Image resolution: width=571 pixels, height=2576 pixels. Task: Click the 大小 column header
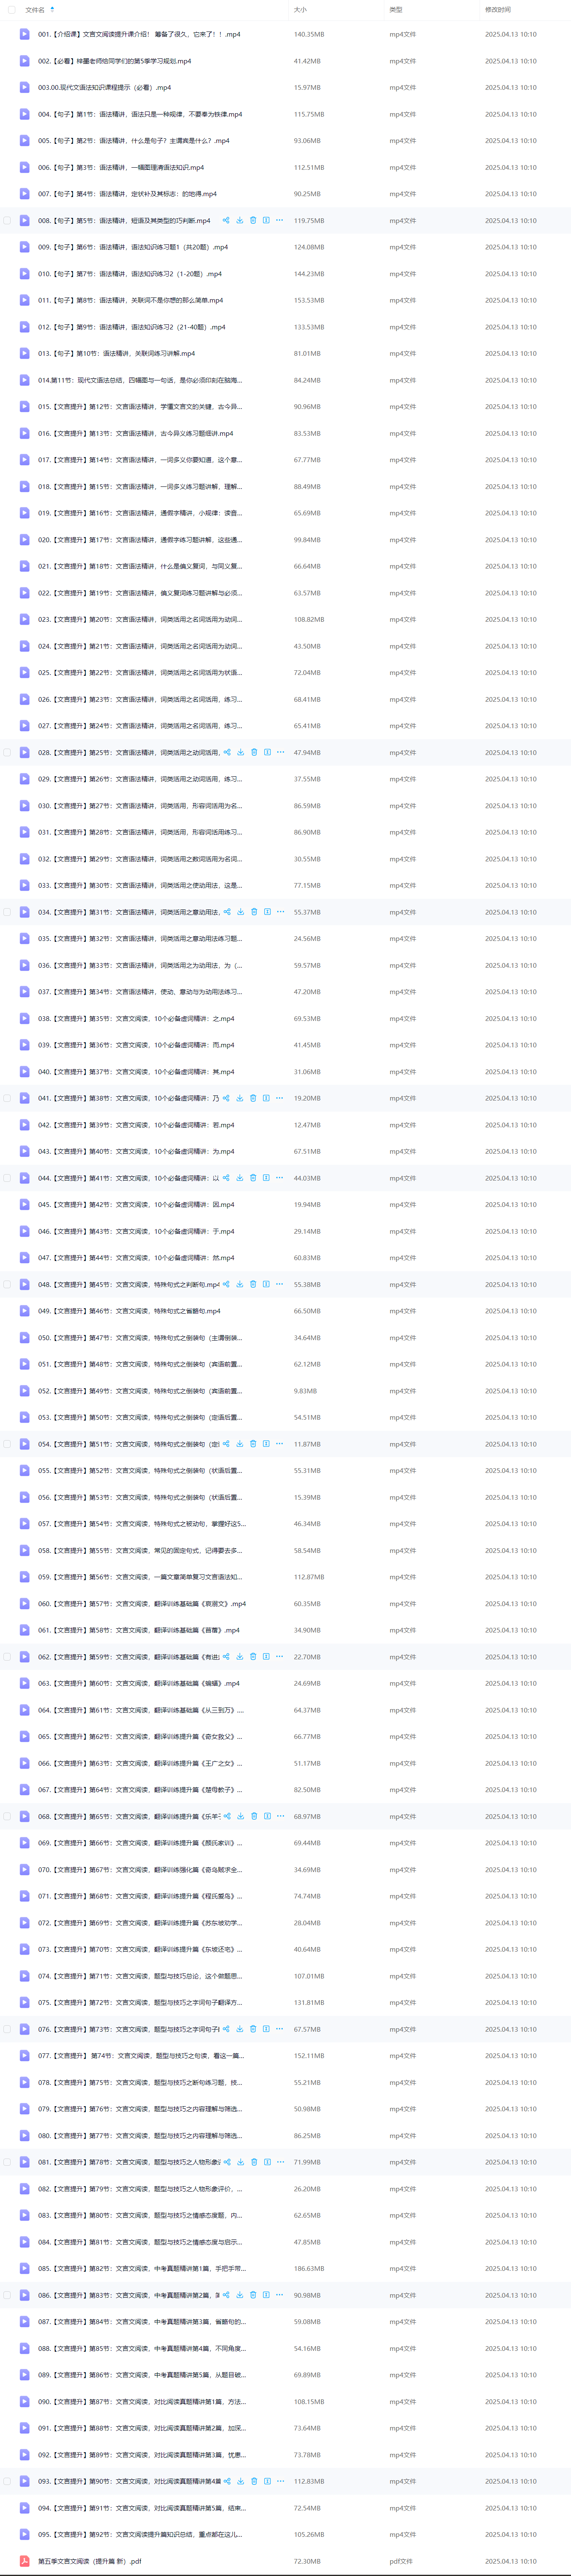click(x=299, y=9)
